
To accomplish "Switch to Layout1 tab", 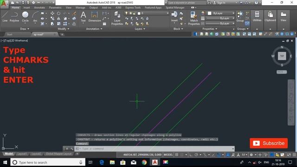I will pos(22,154).
